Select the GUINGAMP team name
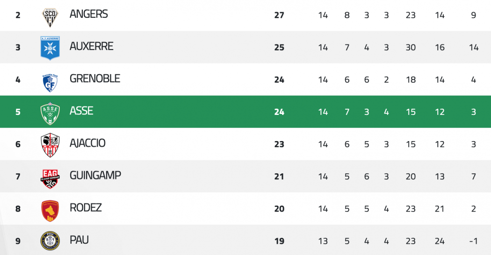 tap(95, 175)
